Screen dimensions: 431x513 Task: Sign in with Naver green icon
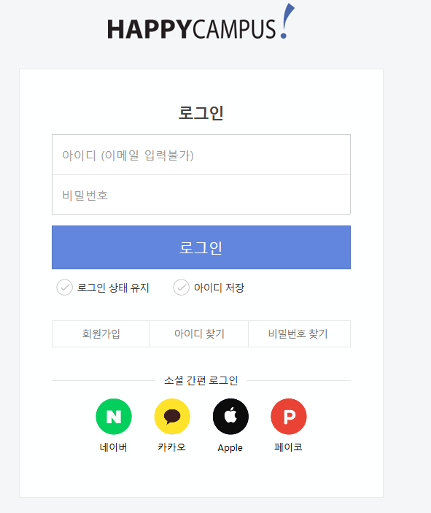point(114,417)
